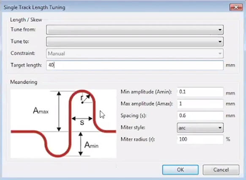Click the Constraint label
The height and width of the screenshot is (180, 246).
point(23,53)
